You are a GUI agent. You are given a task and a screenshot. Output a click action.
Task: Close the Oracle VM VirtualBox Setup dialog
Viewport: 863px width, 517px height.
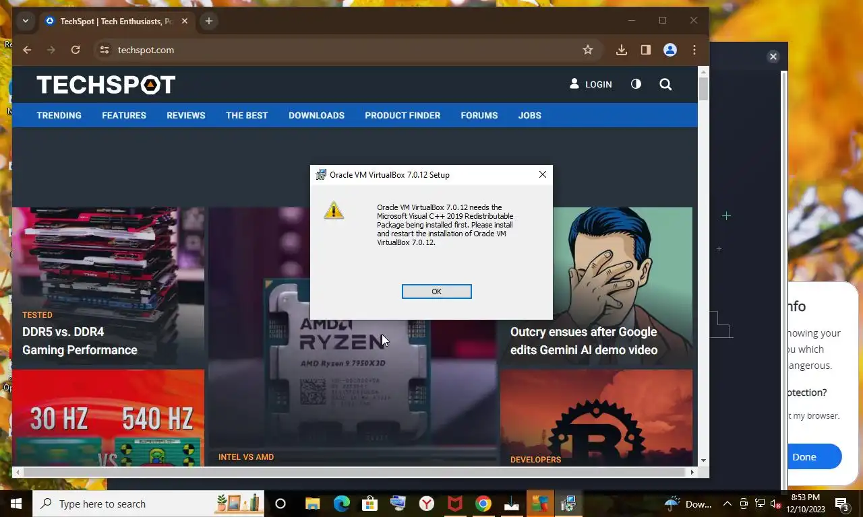(543, 174)
